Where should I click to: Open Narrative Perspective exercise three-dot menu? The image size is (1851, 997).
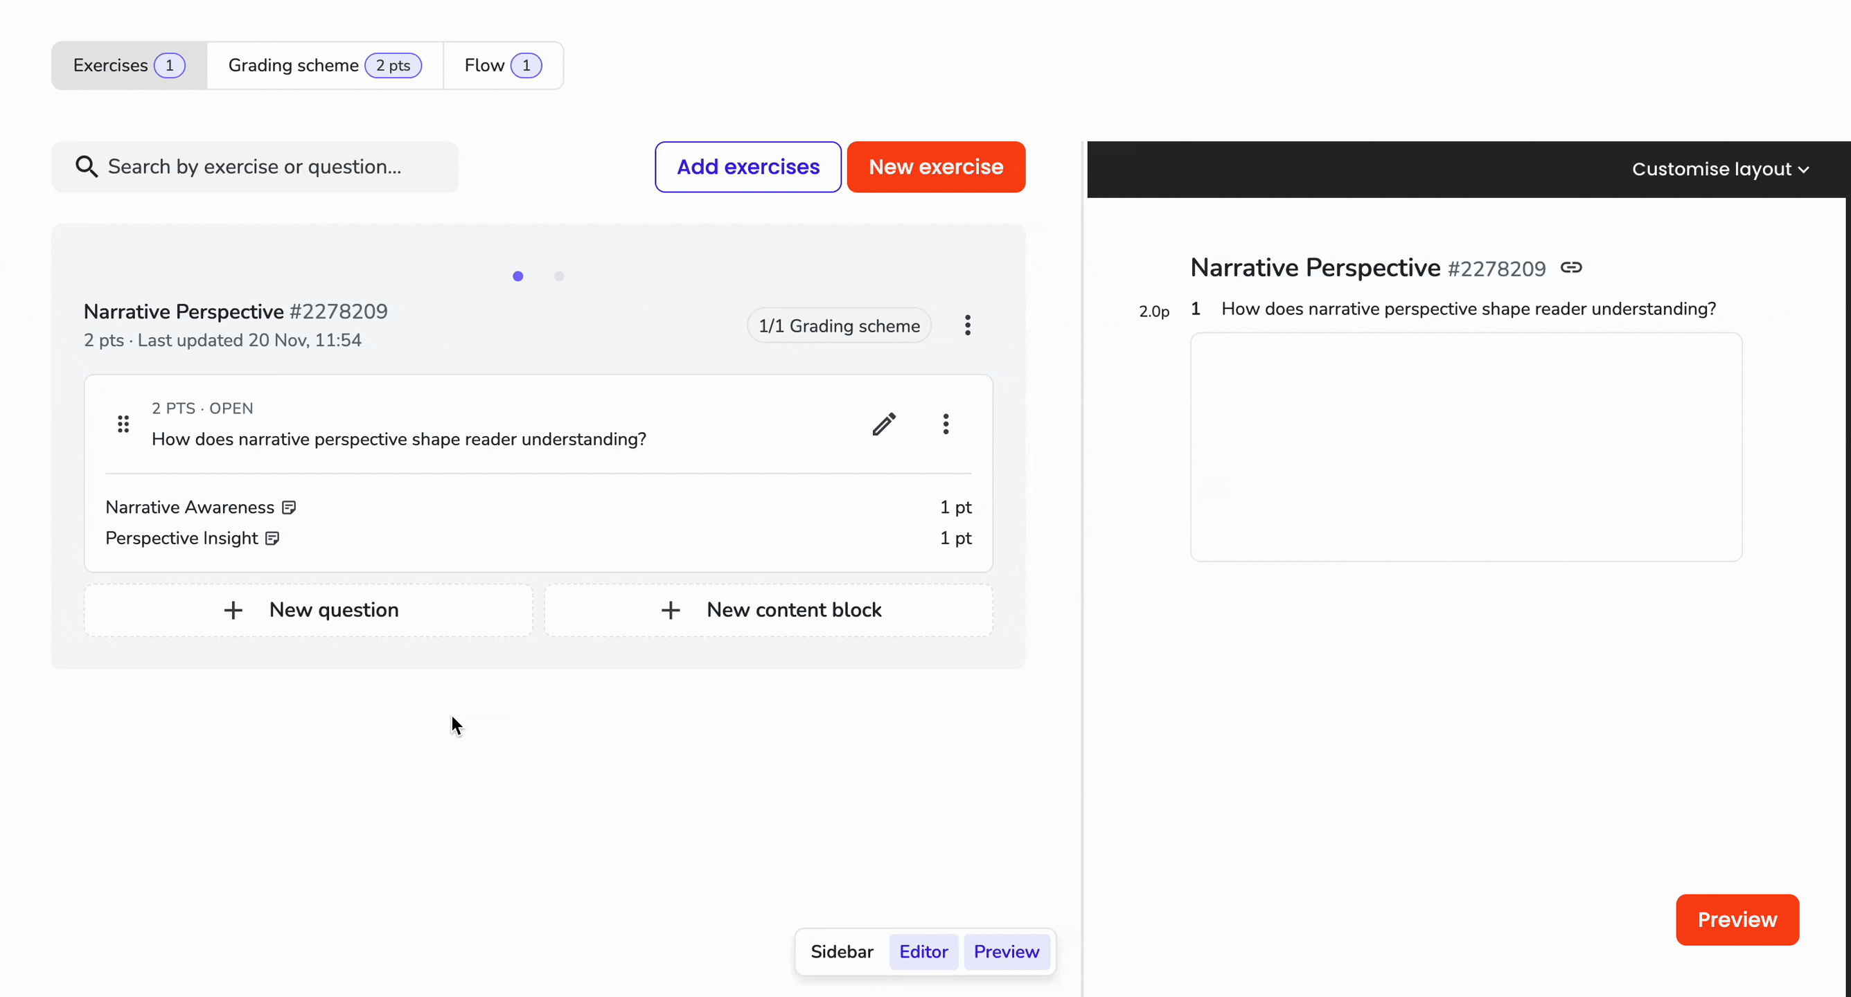click(968, 325)
